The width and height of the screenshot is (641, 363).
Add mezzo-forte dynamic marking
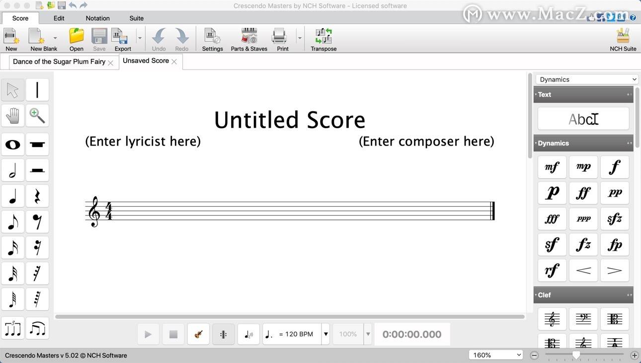(x=552, y=167)
